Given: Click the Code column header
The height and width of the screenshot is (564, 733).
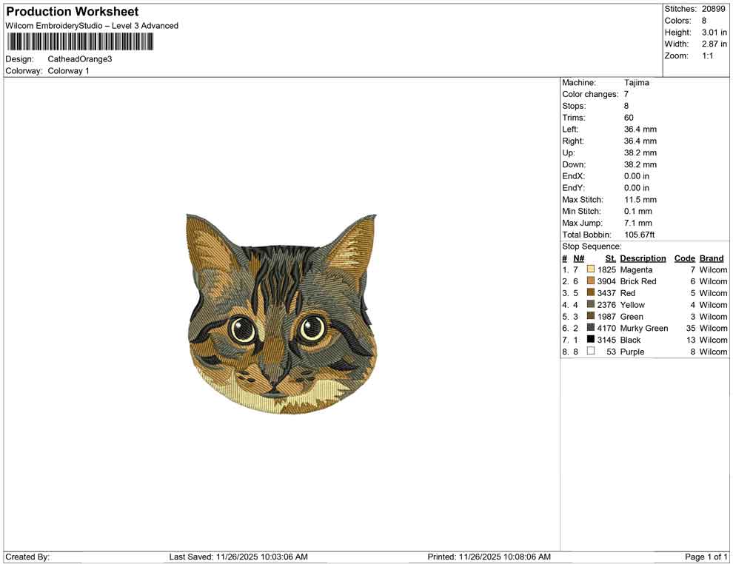Looking at the screenshot, I should (x=684, y=258).
